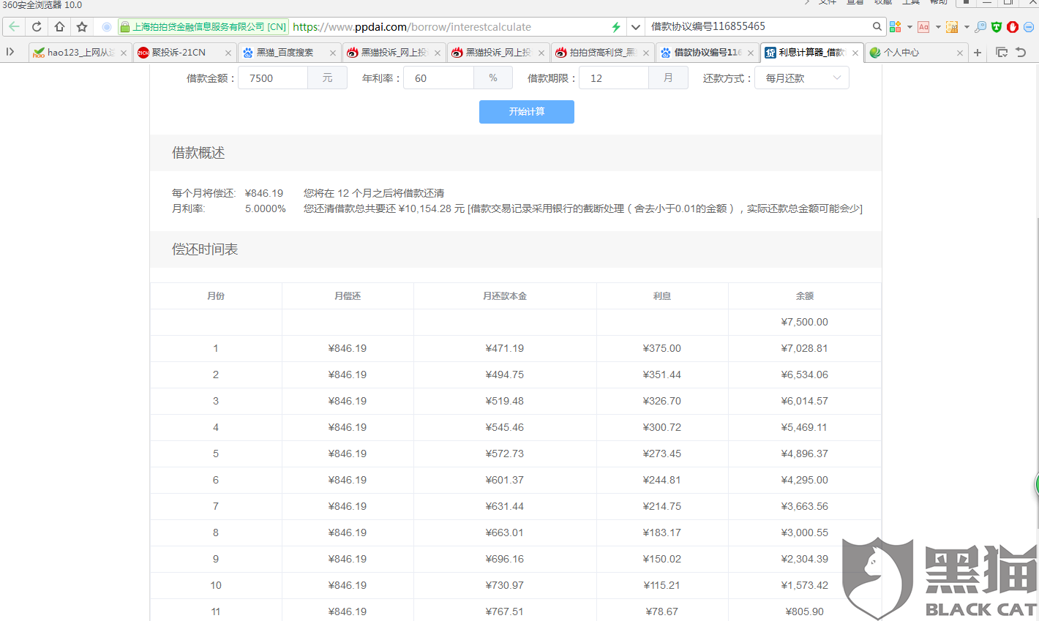The image size is (1039, 621).
Task: Toggle do-not-disturb with the blue minus icon
Action: pyautogui.click(x=1029, y=26)
